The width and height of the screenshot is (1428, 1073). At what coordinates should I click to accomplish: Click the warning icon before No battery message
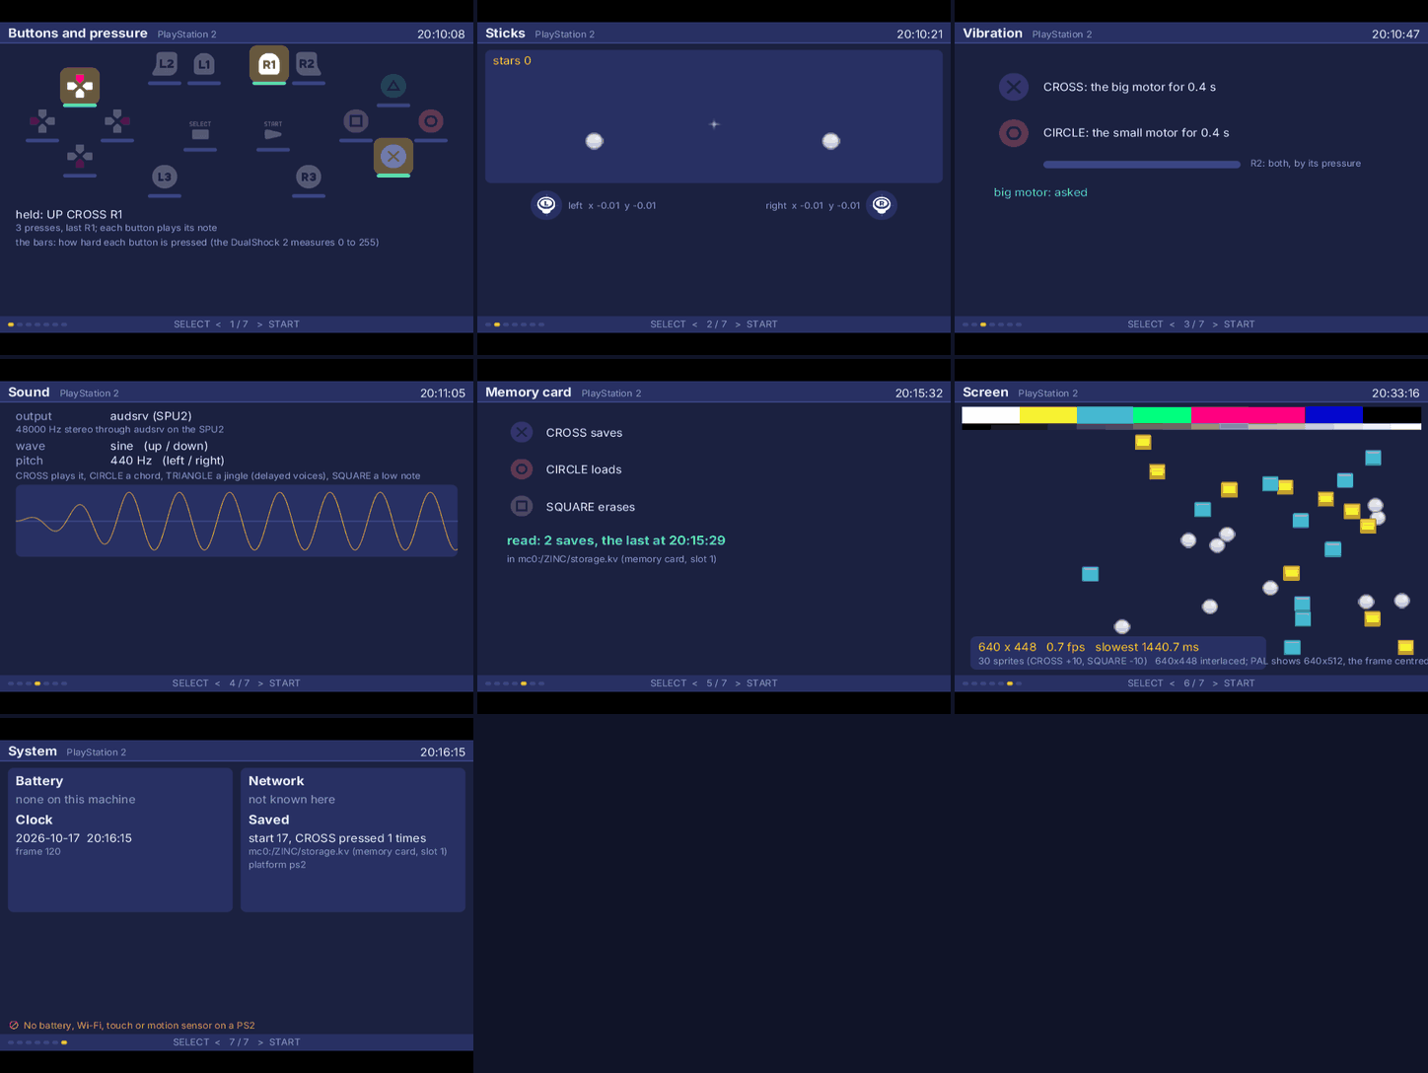pos(14,1026)
